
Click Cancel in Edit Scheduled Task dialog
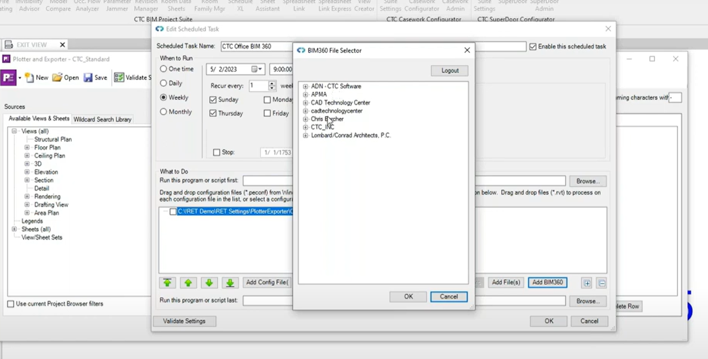pyautogui.click(x=589, y=321)
